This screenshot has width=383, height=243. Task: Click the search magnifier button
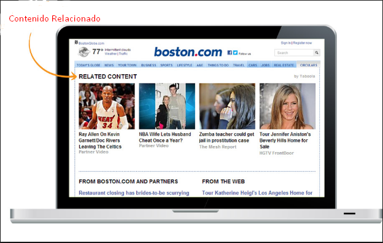[x=317, y=53]
